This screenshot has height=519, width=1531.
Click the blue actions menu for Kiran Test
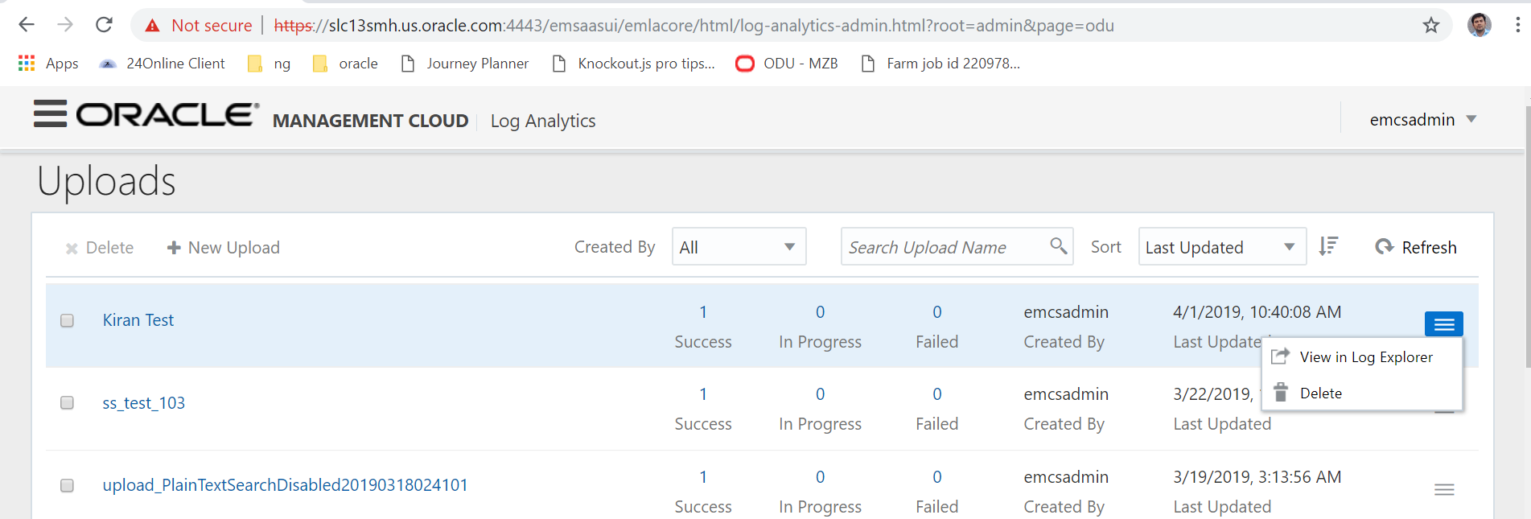click(x=1444, y=324)
